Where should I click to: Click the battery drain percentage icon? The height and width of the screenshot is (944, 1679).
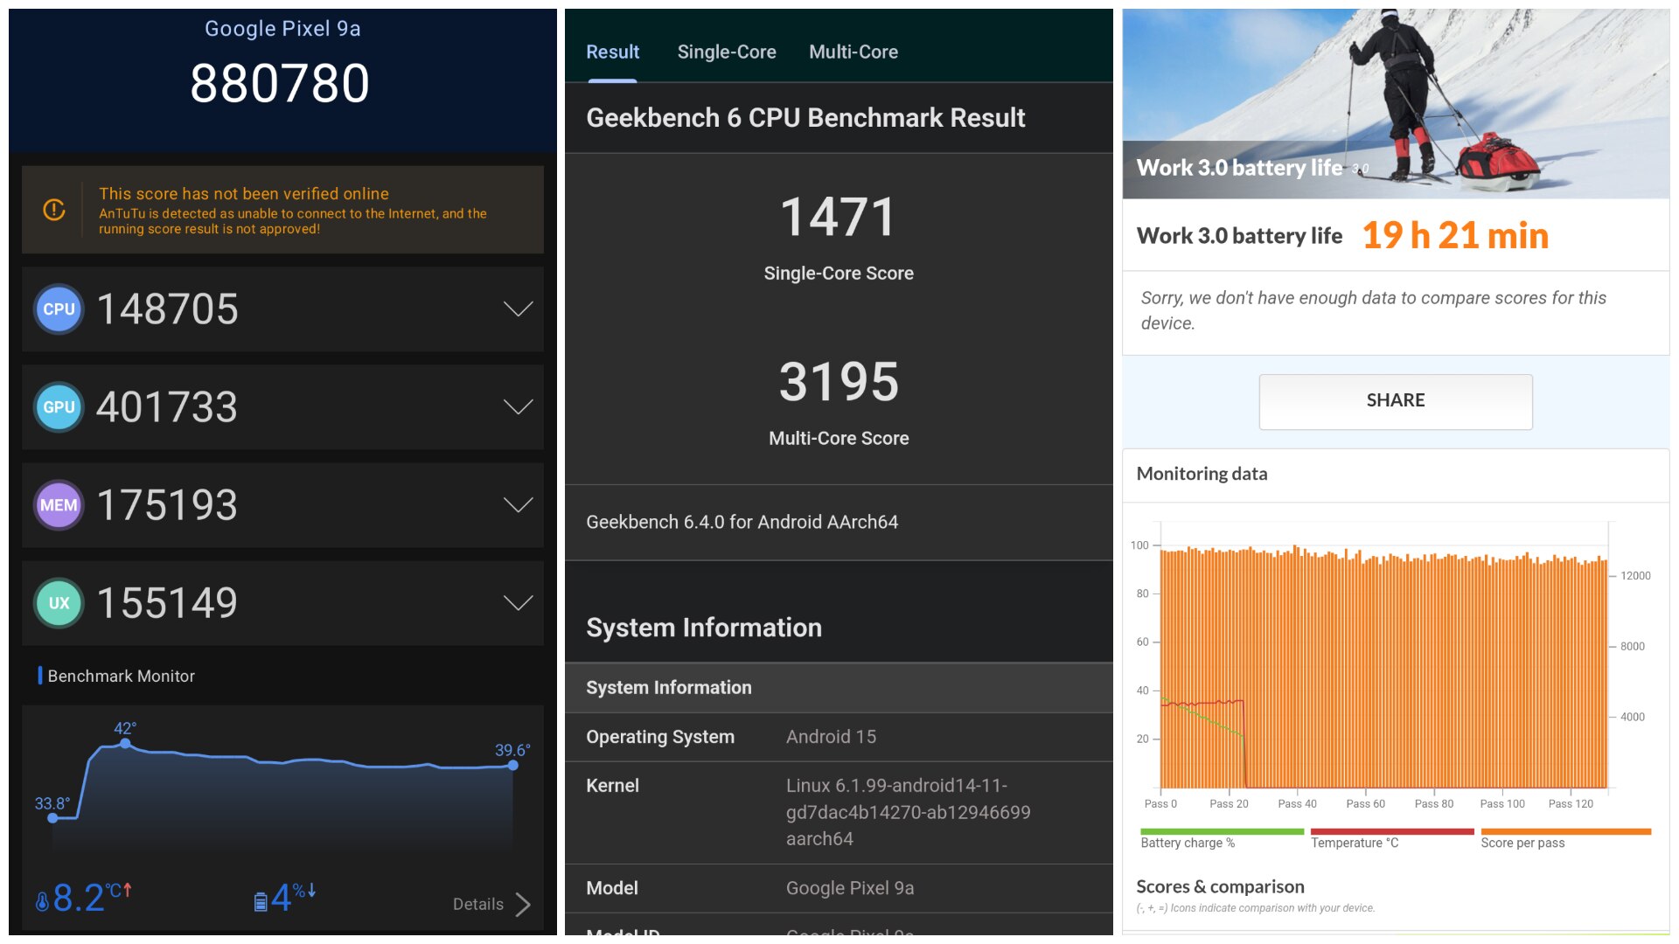261,902
